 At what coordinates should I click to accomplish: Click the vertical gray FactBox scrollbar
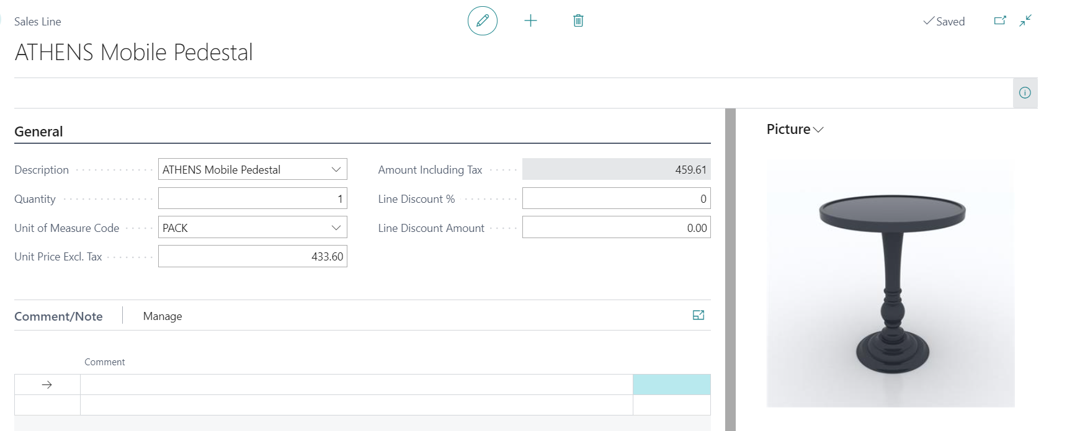coord(730,270)
